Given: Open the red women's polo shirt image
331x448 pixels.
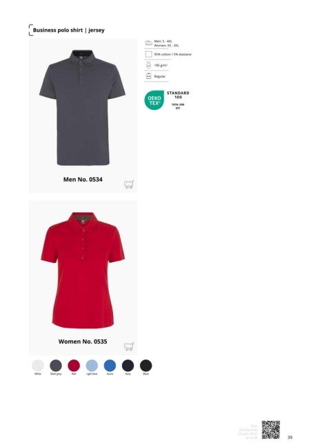Looking at the screenshot, I should coord(83,270).
